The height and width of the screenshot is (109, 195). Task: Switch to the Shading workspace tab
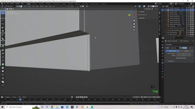[x=64, y=4]
